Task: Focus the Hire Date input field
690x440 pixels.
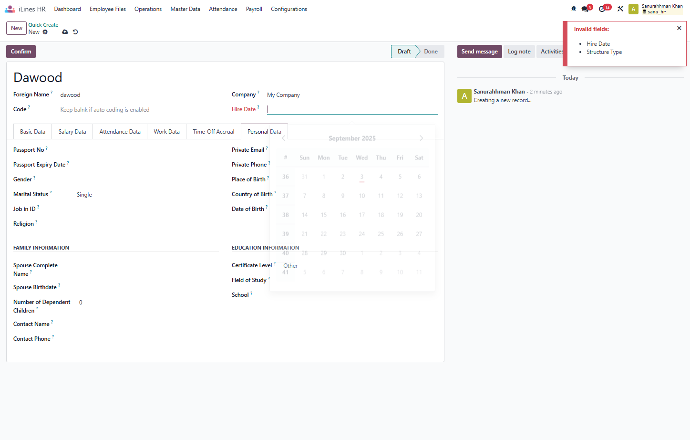Action: tap(352, 109)
